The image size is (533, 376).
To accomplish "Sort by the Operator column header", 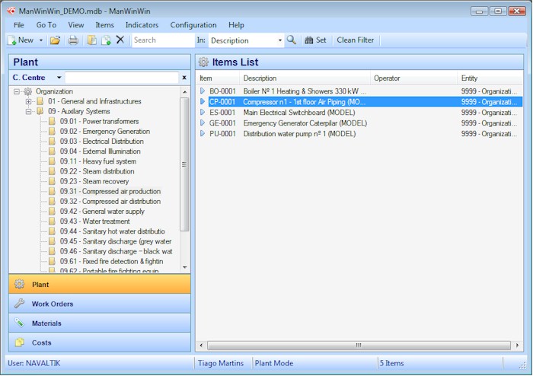I will pyautogui.click(x=413, y=78).
